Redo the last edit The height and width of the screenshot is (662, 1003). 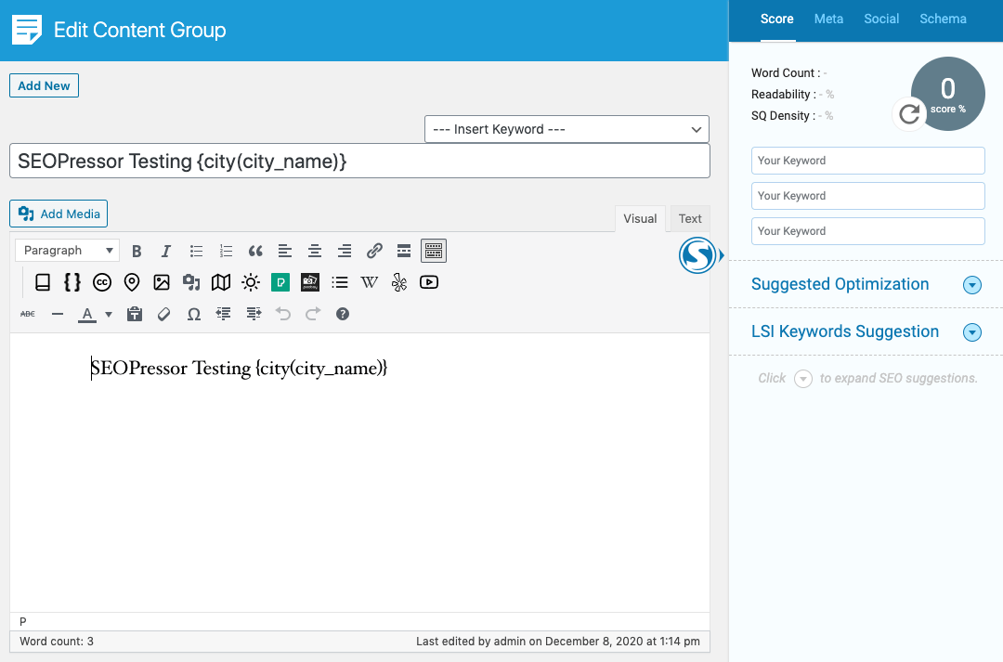pyautogui.click(x=313, y=314)
